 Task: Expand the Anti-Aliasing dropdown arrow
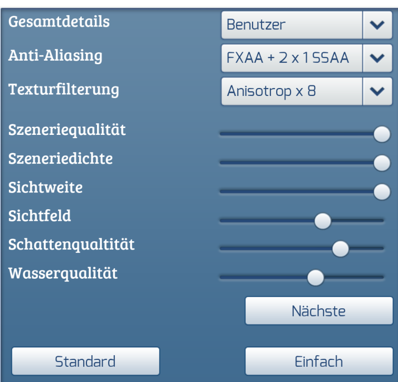(378, 58)
